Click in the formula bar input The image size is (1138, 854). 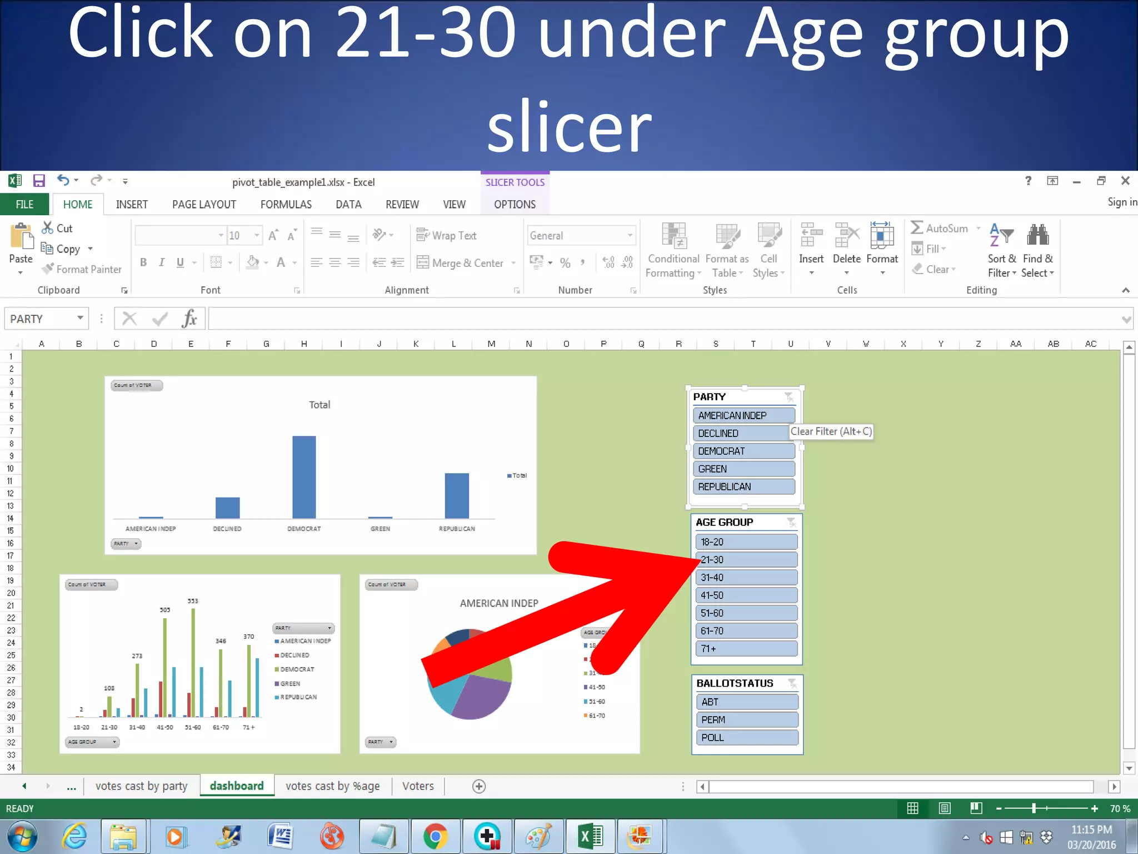coord(664,319)
